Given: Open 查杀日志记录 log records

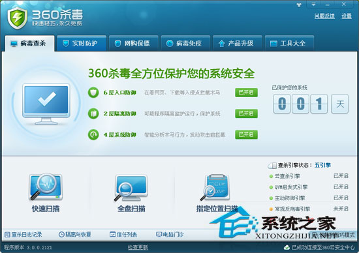Looking at the screenshot, I should tap(23, 235).
